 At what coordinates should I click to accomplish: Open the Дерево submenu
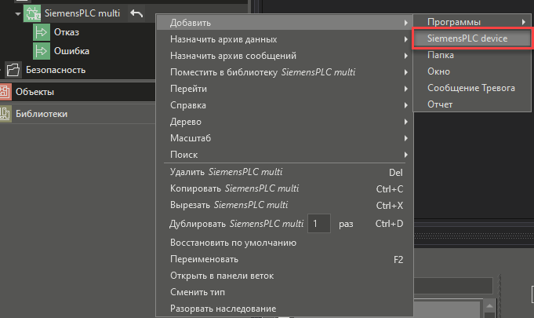[x=285, y=122]
